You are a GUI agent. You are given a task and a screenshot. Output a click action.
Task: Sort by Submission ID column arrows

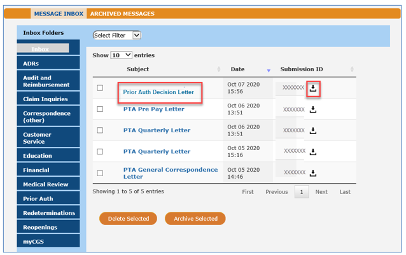352,69
